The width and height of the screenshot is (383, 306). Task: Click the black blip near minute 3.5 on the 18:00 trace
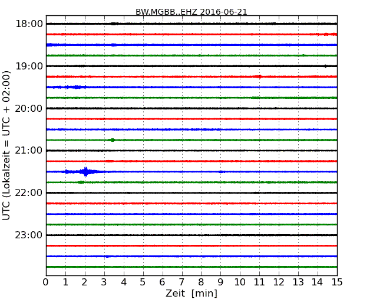pyautogui.click(x=114, y=24)
